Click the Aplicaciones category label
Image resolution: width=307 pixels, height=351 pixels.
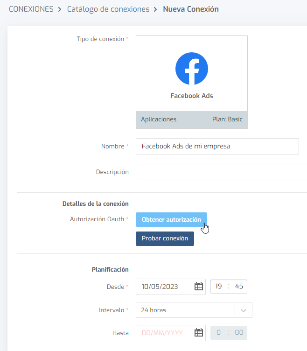tap(159, 119)
